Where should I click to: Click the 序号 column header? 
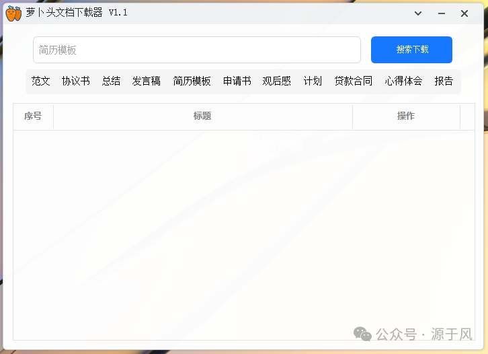33,116
